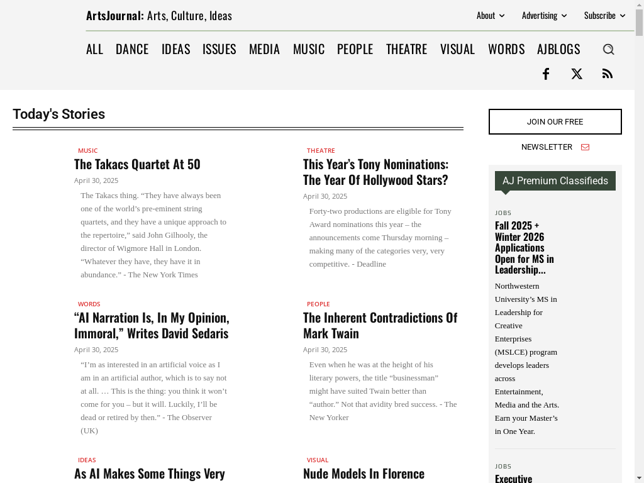644x483 pixels.
Task: Visit the ArtsJournal Facebook page icon
Action: [x=546, y=74]
